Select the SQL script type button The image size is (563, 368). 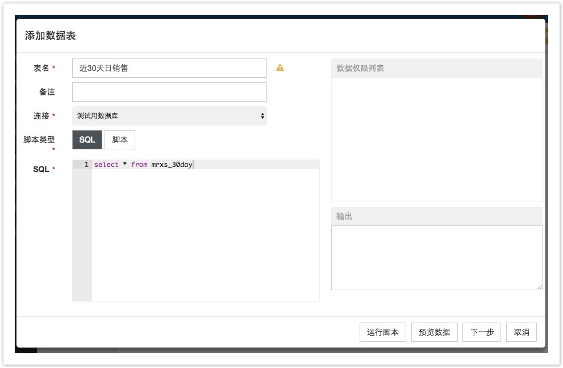[87, 140]
